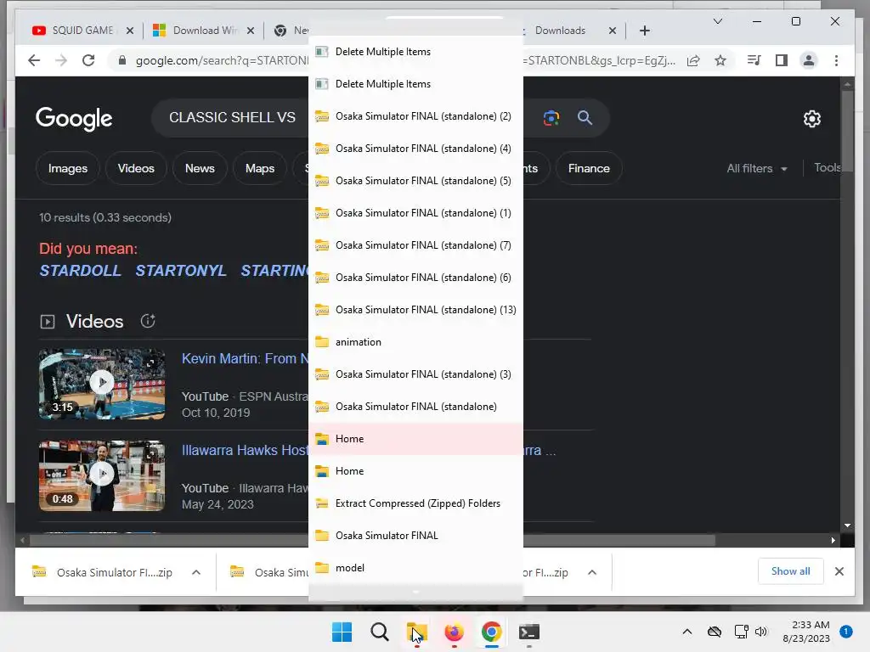Show hidden system tray icons
The image size is (870, 652).
[686, 632]
